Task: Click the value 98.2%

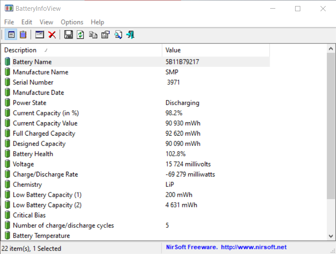Action: [x=174, y=113]
